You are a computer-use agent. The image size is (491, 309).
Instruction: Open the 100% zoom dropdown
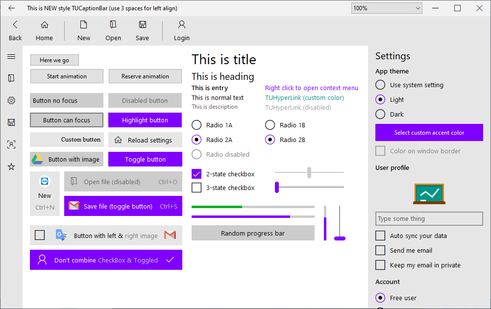(387, 8)
